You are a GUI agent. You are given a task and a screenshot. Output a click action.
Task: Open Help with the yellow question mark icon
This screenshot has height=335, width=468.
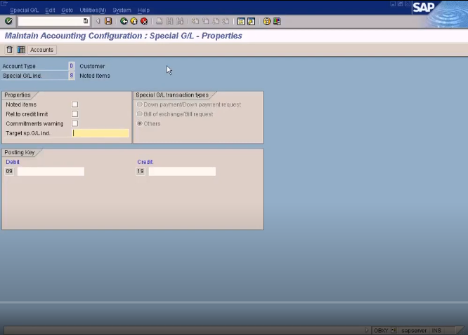coord(266,21)
